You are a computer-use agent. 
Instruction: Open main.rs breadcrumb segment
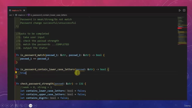(21, 15)
